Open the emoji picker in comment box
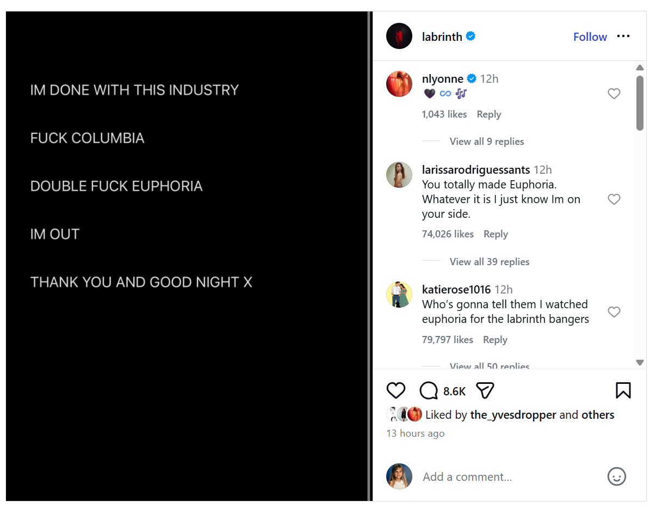This screenshot has width=656, height=520. click(x=616, y=476)
